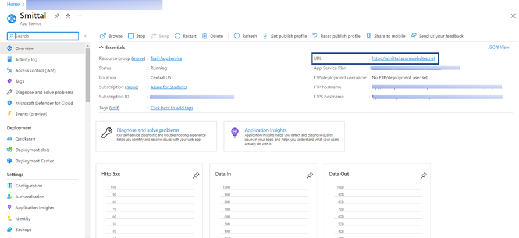Open Quickstart under Deployment
The height and width of the screenshot is (238, 519).
click(x=43, y=139)
